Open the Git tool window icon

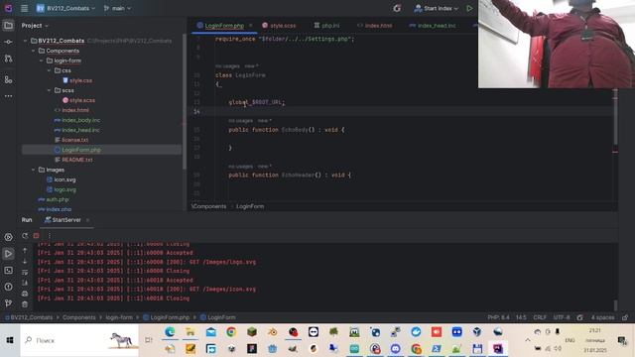point(8,303)
